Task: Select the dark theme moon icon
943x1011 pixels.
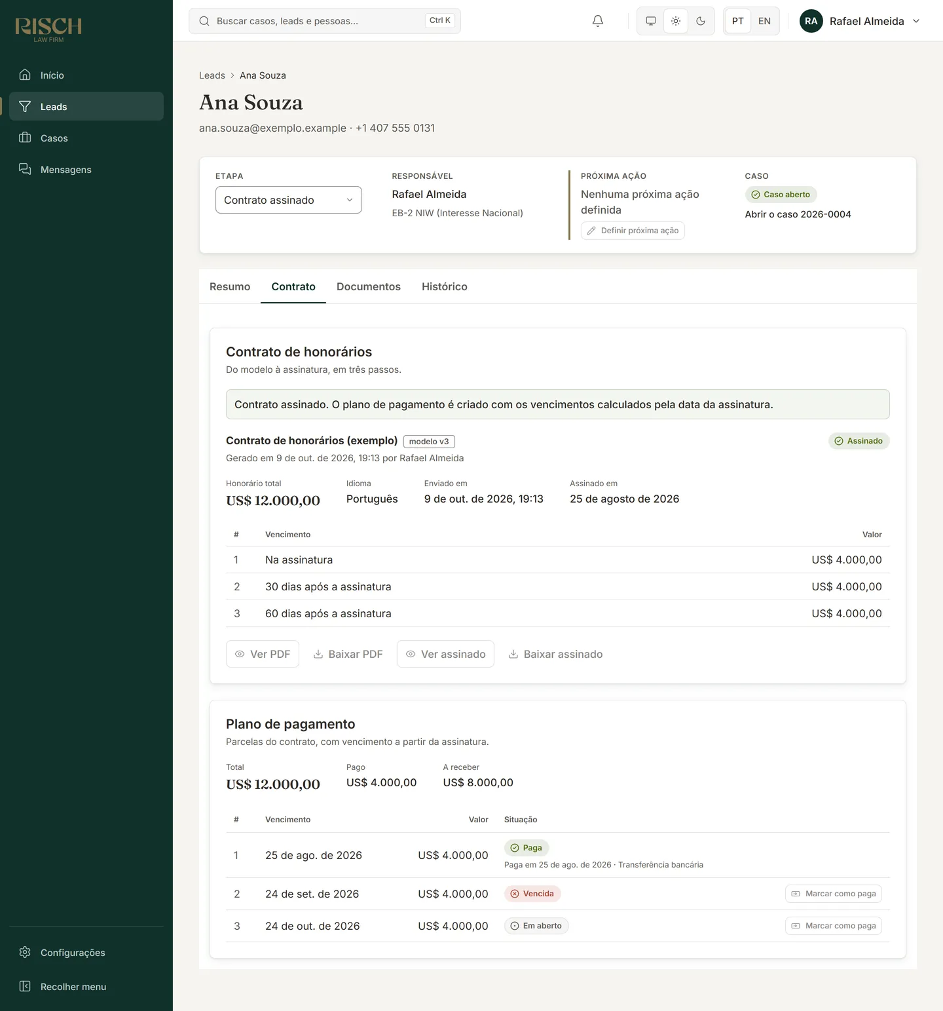Action: click(701, 21)
